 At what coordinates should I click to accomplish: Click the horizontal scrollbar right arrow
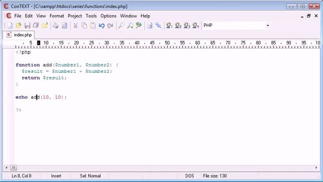click(x=316, y=168)
